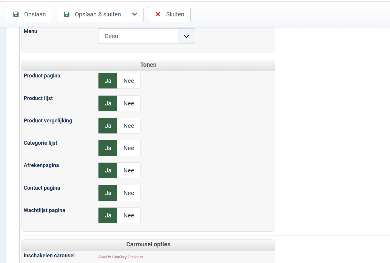Viewport: 390px width, 263px height.
Task: Click the Tonen section header
Action: coord(148,65)
